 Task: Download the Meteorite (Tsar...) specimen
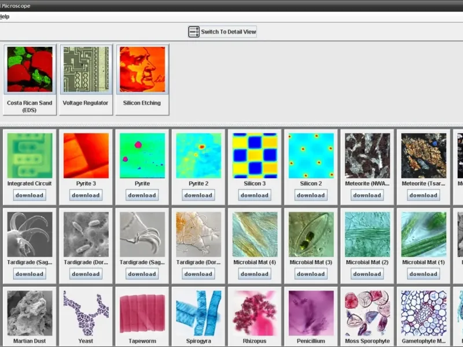424,195
